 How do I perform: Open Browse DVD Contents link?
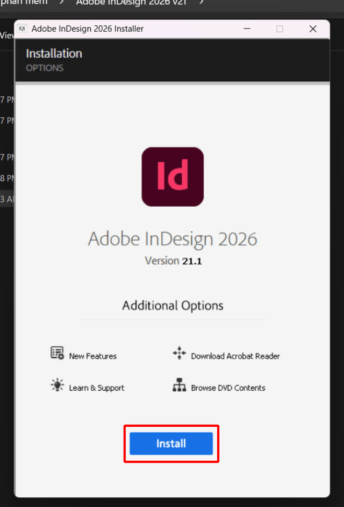click(228, 388)
